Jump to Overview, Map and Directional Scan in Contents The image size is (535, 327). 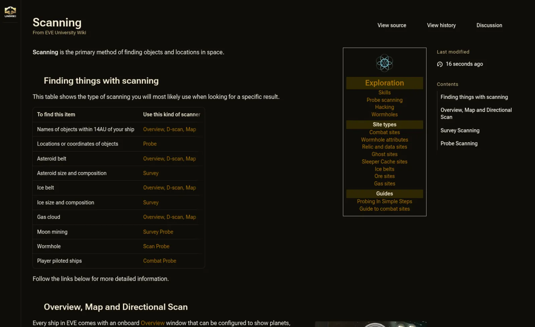pyautogui.click(x=476, y=113)
